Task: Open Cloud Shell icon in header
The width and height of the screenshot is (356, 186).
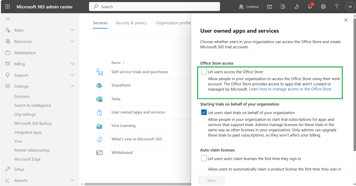Action: pos(269,7)
